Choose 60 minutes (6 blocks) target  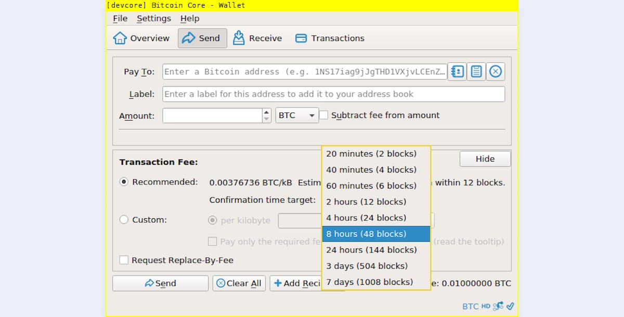point(376,186)
